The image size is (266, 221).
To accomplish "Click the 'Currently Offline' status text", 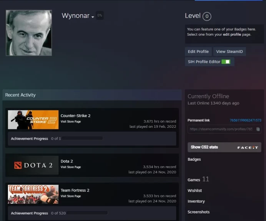I will coord(208,96).
